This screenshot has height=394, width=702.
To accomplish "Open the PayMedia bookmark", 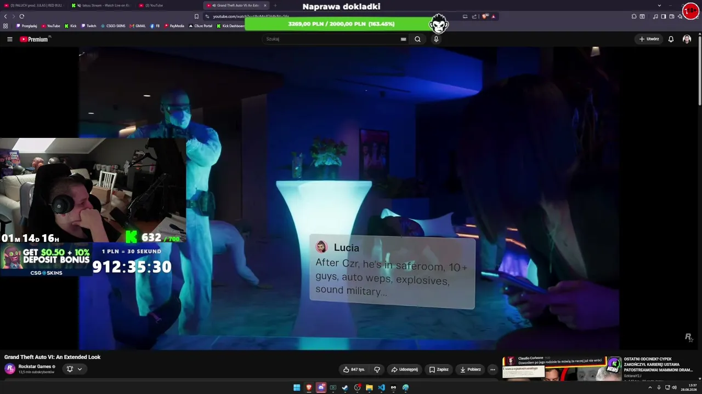I will [x=174, y=26].
